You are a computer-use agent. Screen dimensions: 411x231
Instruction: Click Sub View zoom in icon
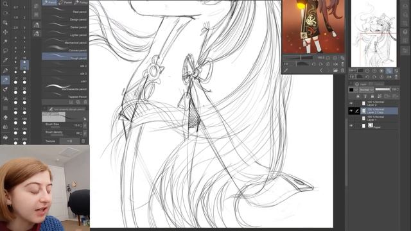coord(335,58)
